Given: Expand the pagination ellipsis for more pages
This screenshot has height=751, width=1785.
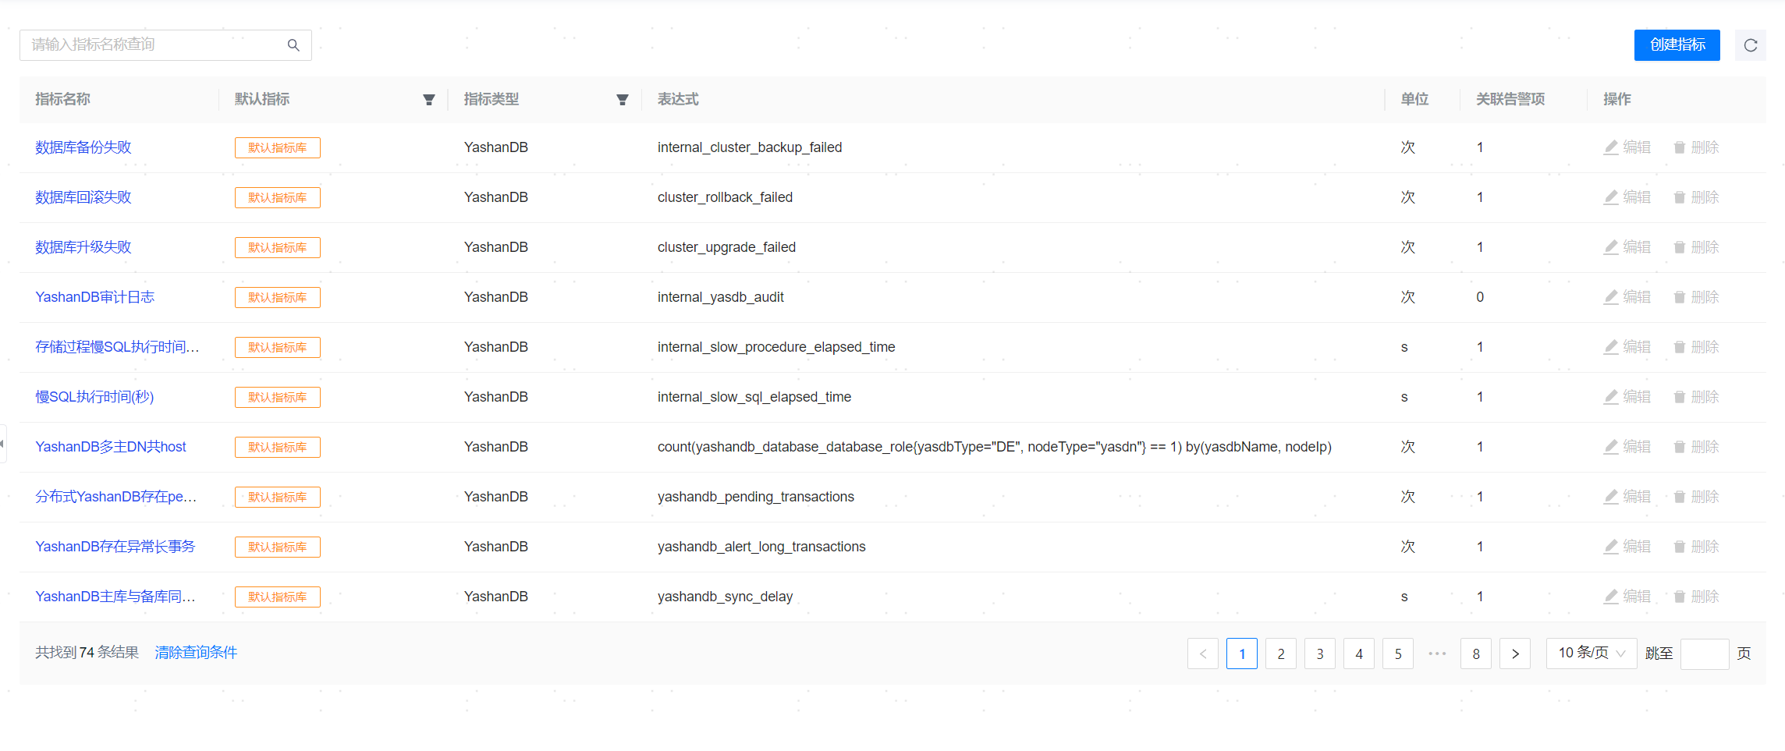Looking at the screenshot, I should coord(1437,654).
